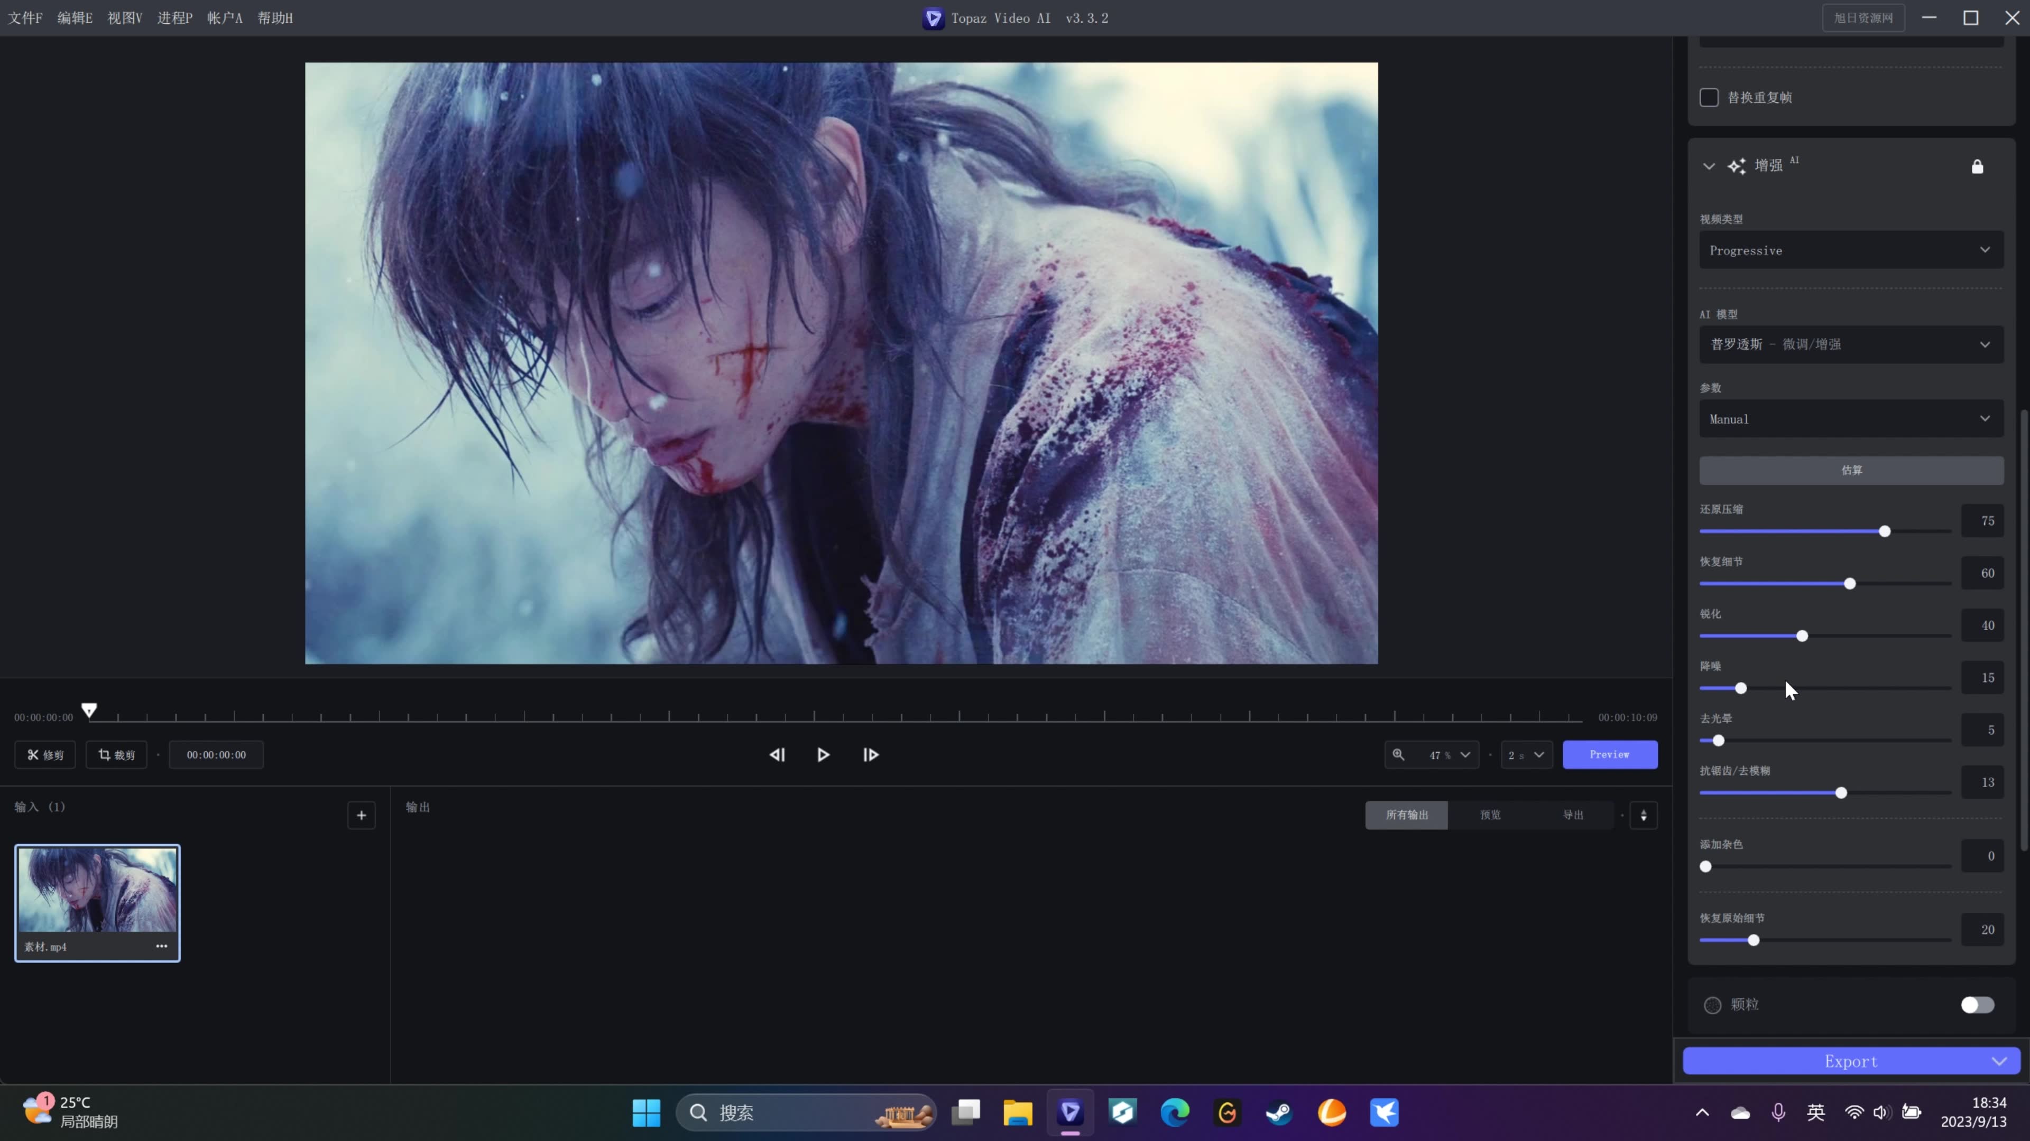Open the 视频类型 Progressive dropdown
Screen dimensions: 2030x1141
1851,250
